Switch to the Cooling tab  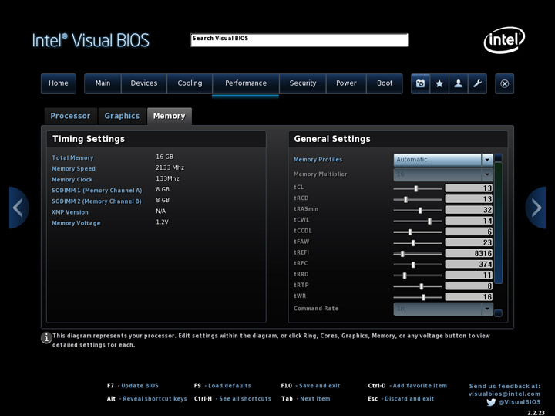(x=190, y=83)
